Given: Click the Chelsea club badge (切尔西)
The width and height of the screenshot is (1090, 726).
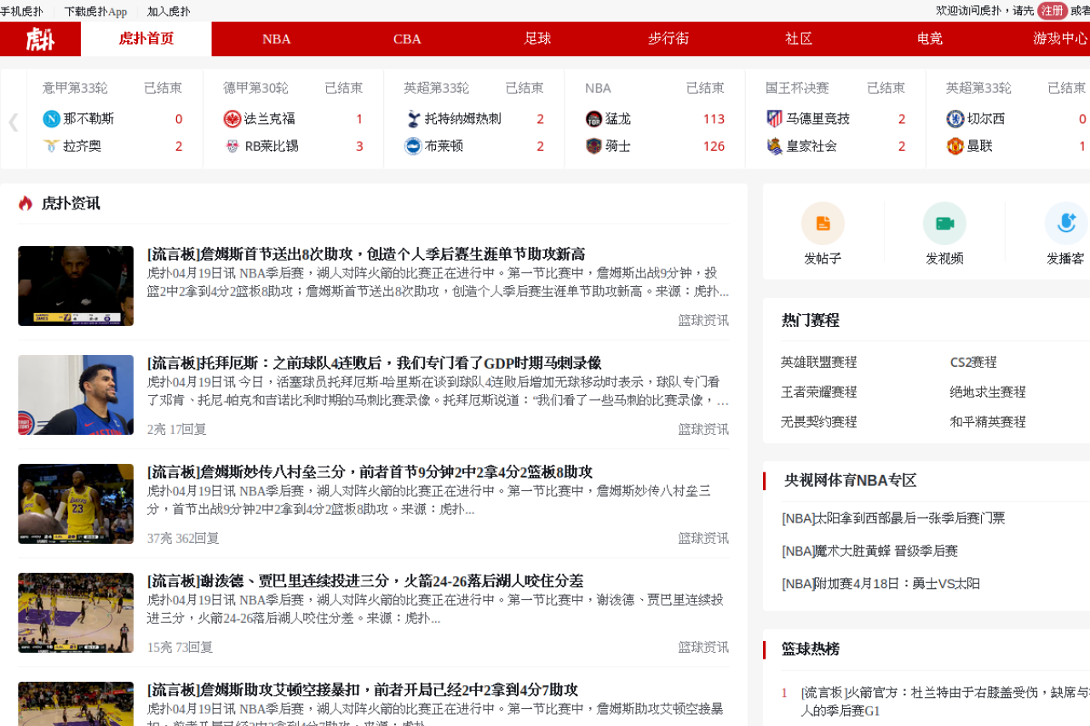Looking at the screenshot, I should tap(955, 118).
